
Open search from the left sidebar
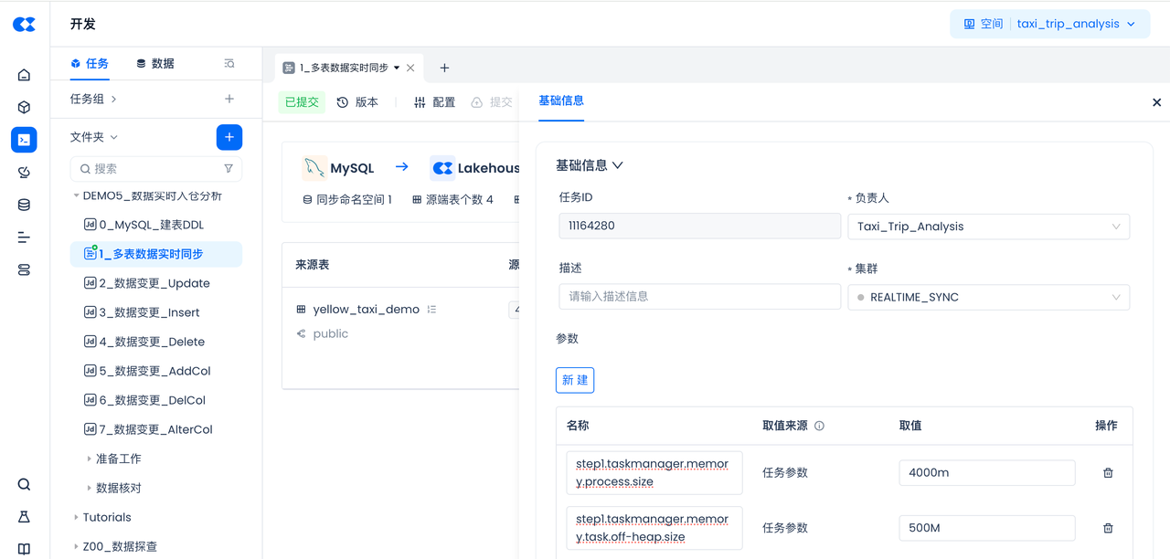click(x=24, y=484)
